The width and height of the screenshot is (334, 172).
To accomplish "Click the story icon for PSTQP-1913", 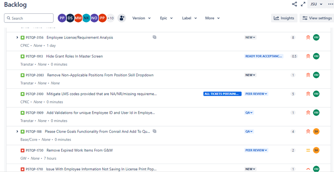I will (x=22, y=57).
